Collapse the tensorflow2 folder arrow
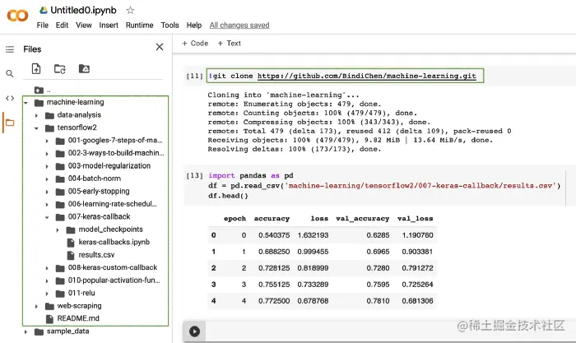 click(x=36, y=128)
